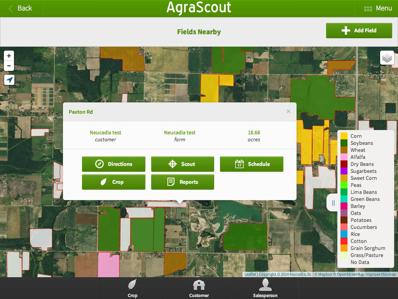Select Neucadia test customer link
This screenshot has height=299, width=398.
coord(105,132)
